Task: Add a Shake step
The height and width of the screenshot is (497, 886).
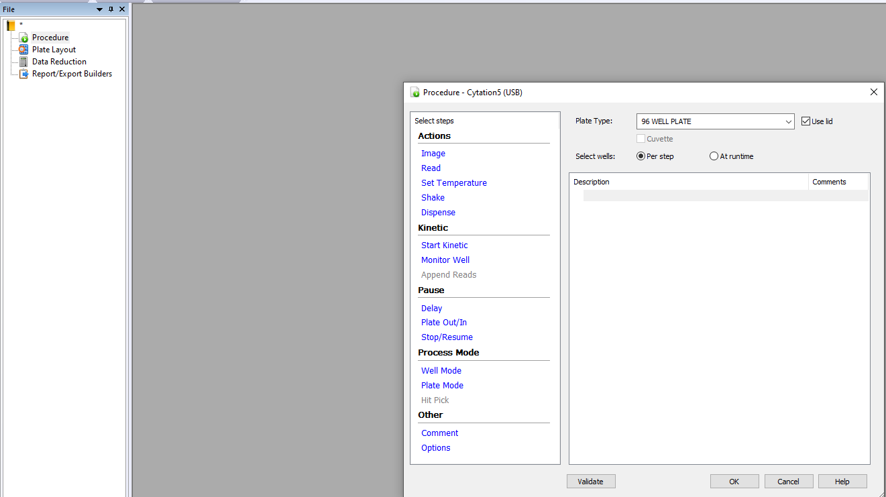Action: [433, 198]
